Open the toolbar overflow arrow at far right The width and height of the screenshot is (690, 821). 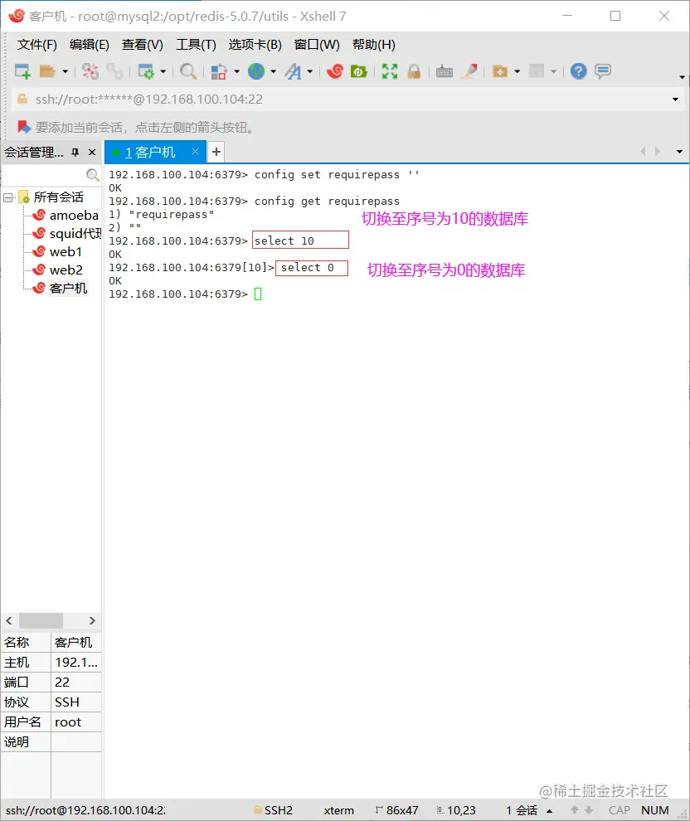682,77
